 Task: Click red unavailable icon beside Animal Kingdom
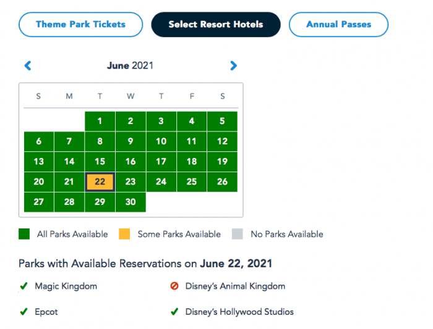[174, 286]
